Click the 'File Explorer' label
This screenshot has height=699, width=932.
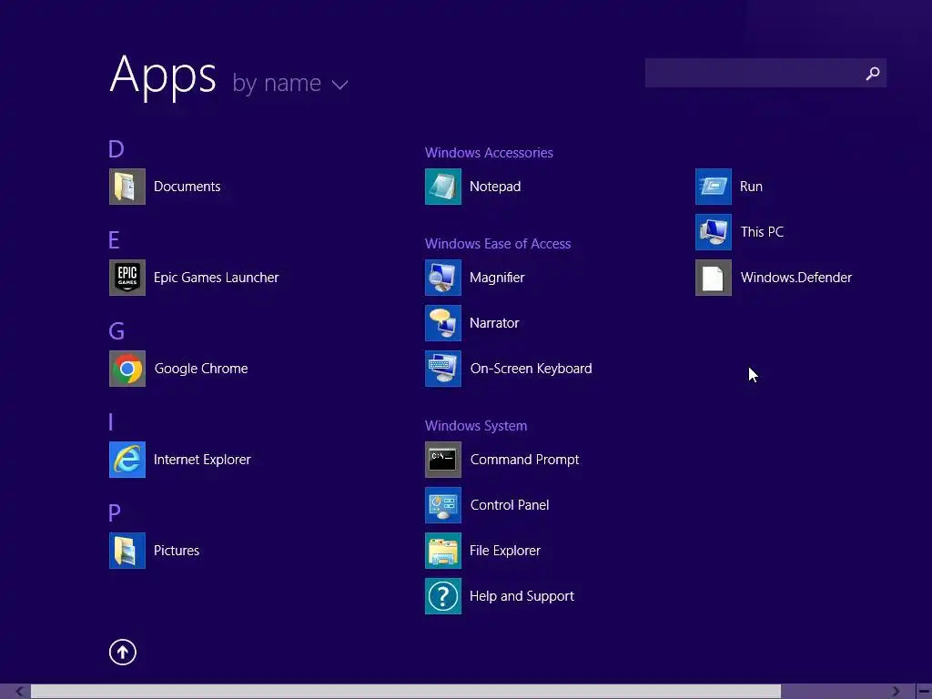504,551
